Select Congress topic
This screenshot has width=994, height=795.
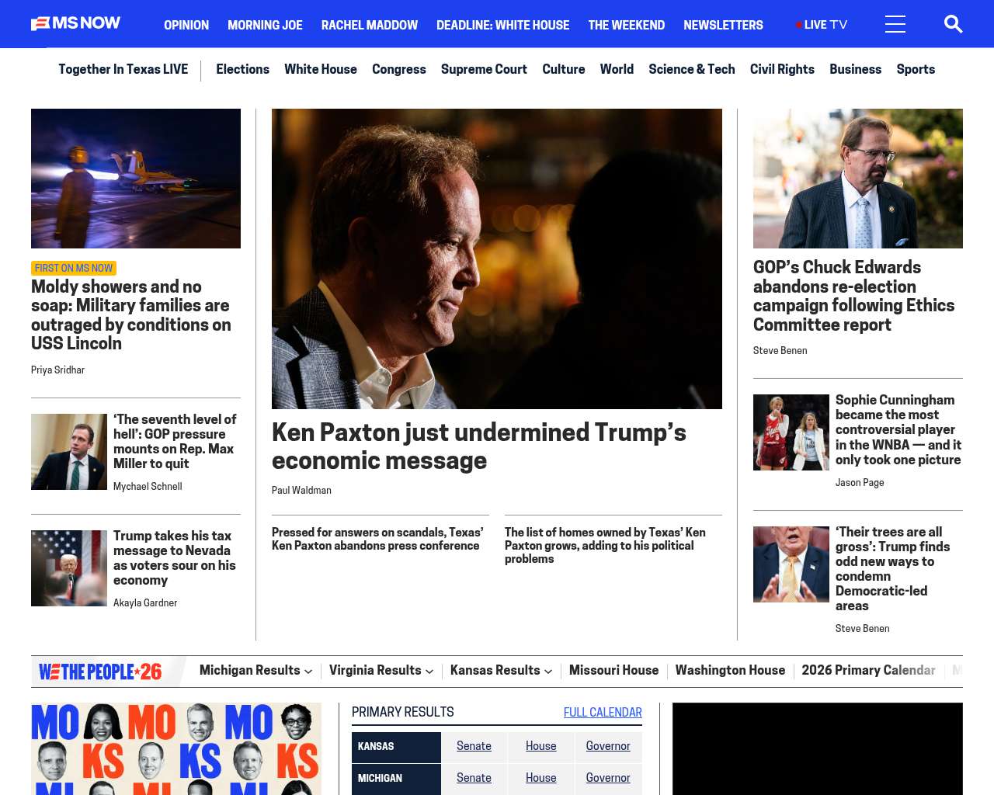coord(399,69)
